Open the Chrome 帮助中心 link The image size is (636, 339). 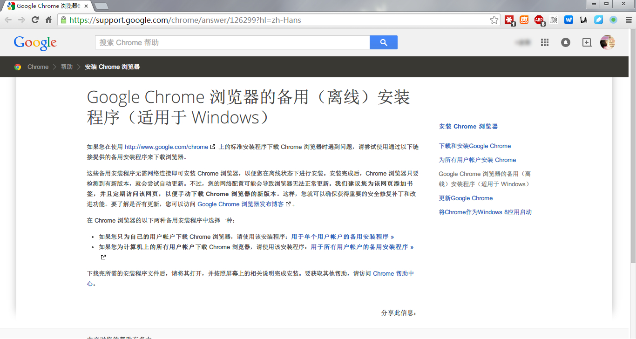(393, 273)
